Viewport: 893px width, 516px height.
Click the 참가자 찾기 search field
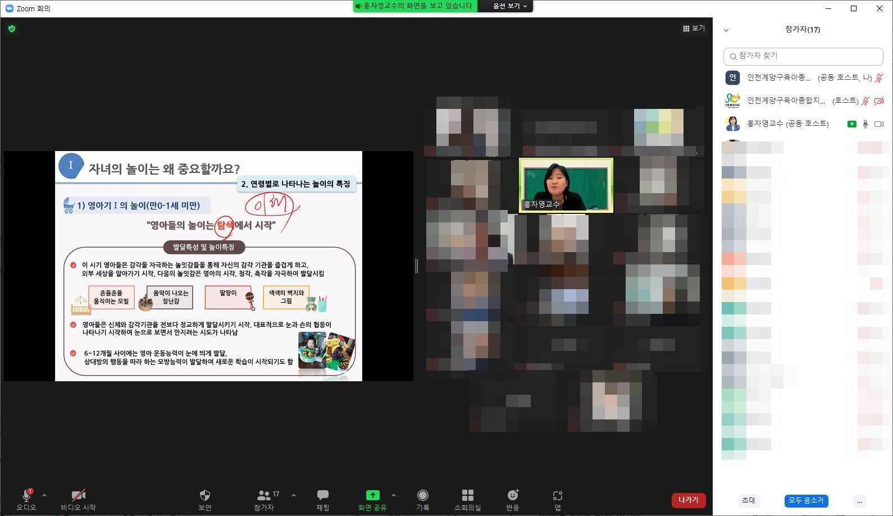803,56
